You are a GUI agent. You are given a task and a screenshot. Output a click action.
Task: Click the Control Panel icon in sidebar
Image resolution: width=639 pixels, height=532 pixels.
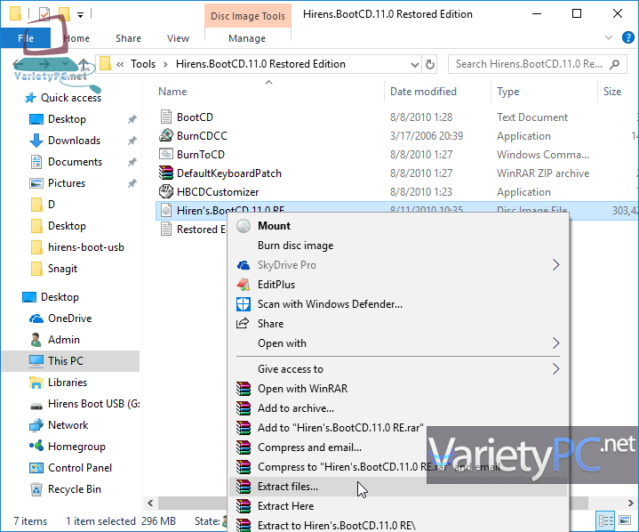tap(36, 468)
